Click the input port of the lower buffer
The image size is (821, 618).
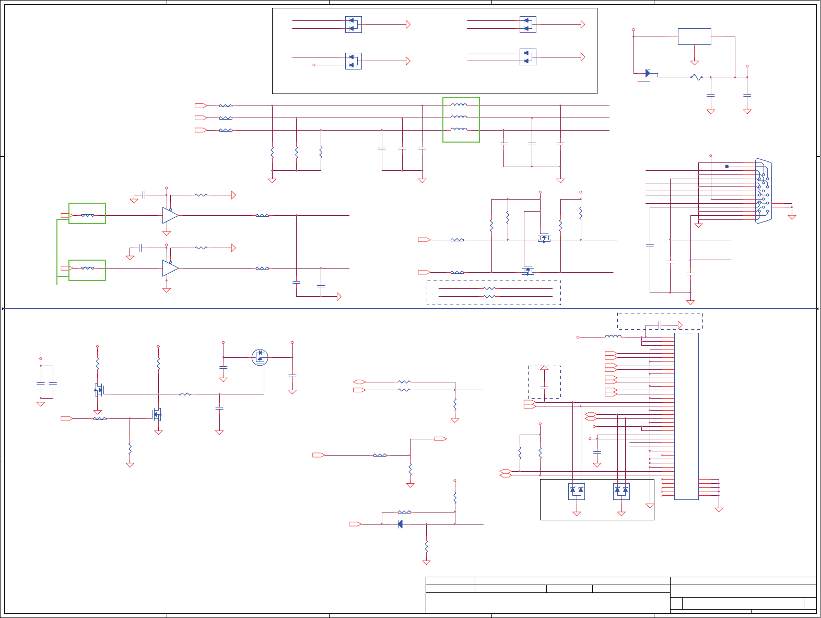pos(66,268)
